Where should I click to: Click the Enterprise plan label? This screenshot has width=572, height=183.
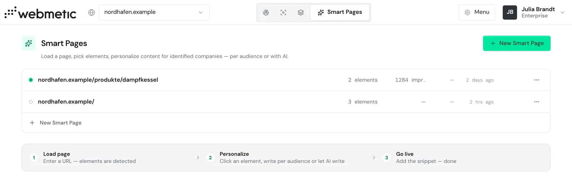(x=534, y=16)
